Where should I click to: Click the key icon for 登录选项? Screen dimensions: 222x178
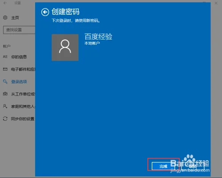tap(5, 82)
